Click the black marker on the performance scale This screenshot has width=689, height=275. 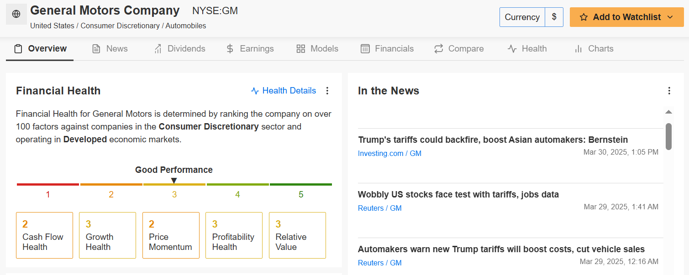click(x=174, y=181)
